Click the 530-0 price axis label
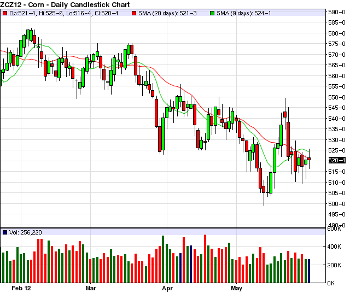 point(337,140)
